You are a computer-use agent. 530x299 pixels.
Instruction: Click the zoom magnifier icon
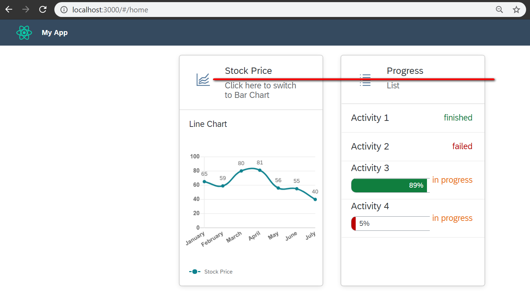[499, 10]
